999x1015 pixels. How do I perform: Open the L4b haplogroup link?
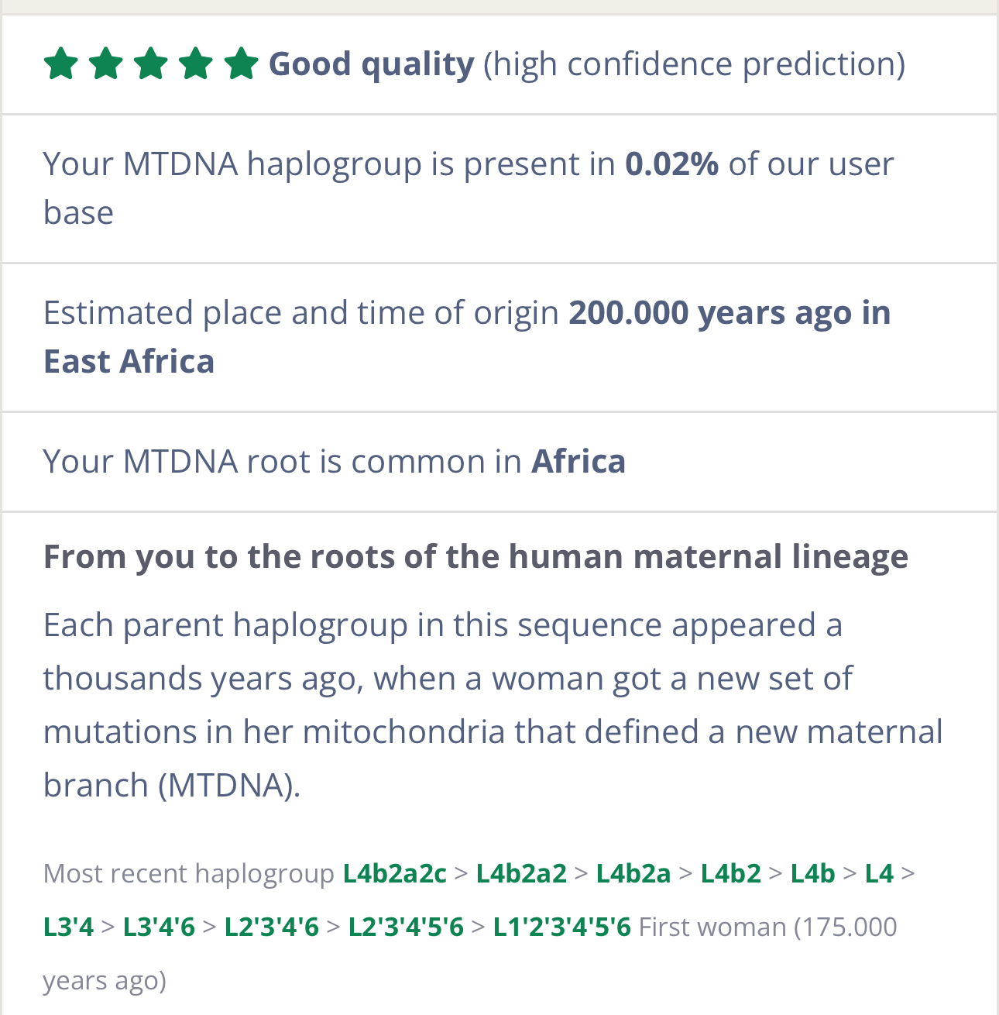coord(812,873)
